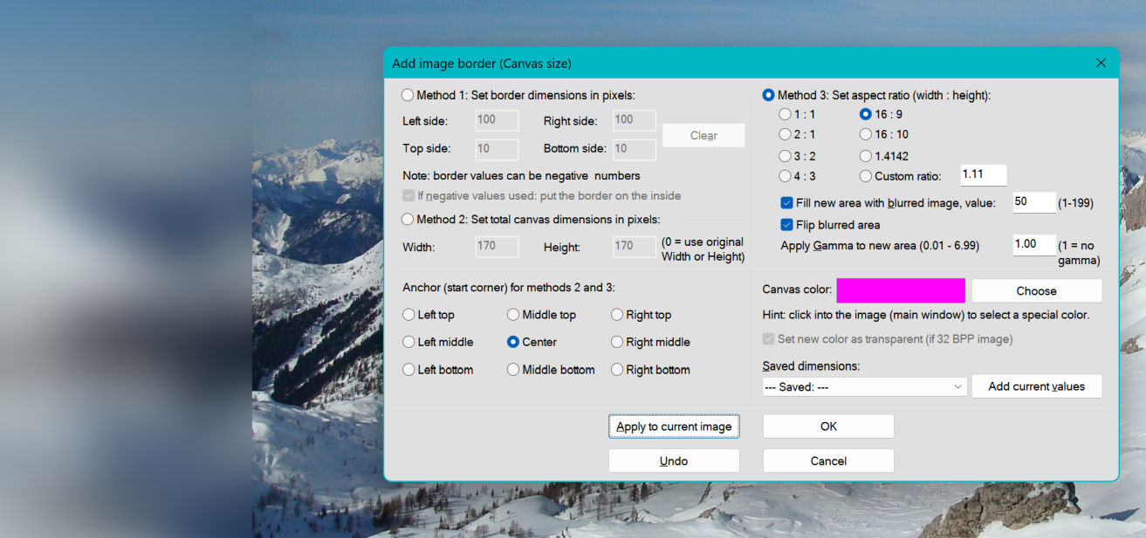Click the Gamma value input field
Screen dimensions: 1146x538
coord(1033,245)
